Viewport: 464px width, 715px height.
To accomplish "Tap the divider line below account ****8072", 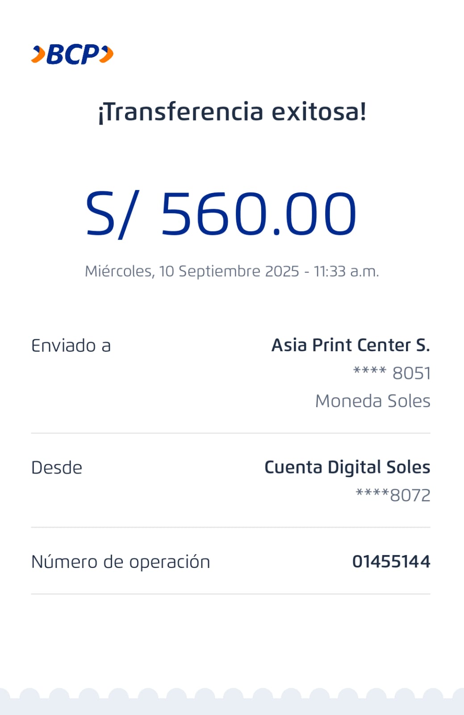I will [x=230, y=527].
